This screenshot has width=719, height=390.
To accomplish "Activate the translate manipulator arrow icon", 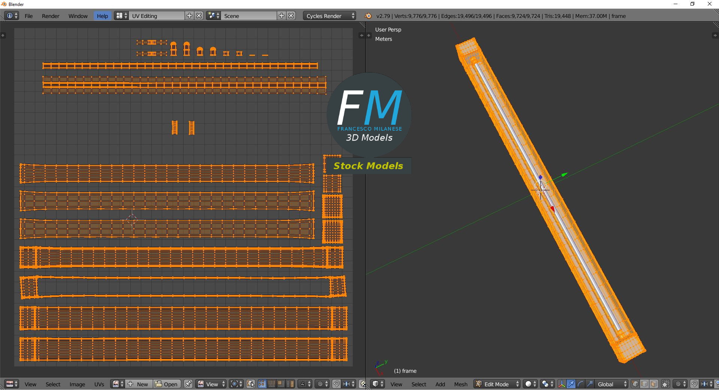I will click(571, 384).
